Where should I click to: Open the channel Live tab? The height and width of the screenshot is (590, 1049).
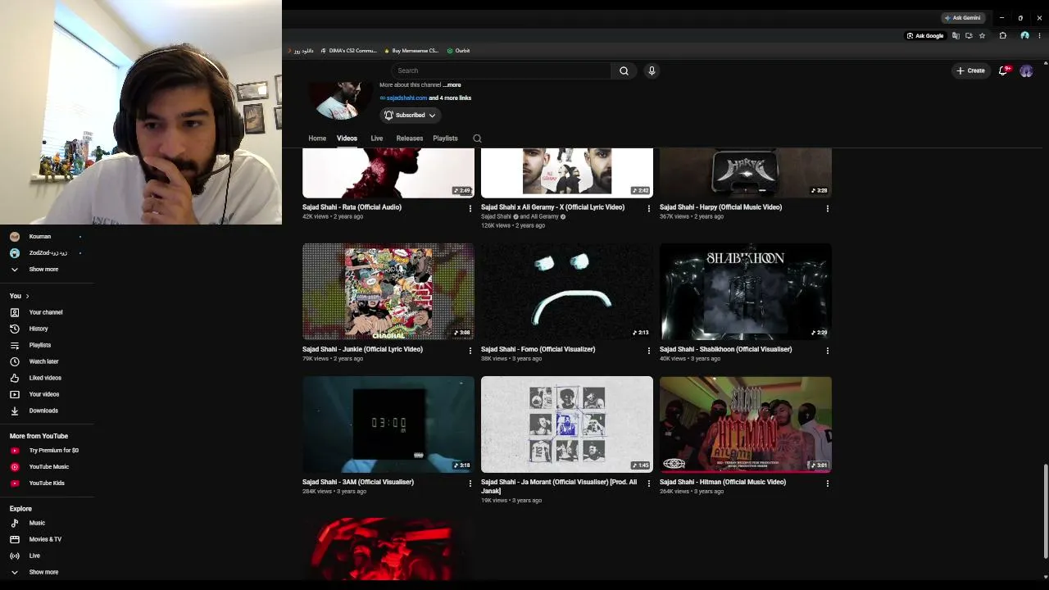[x=377, y=138]
